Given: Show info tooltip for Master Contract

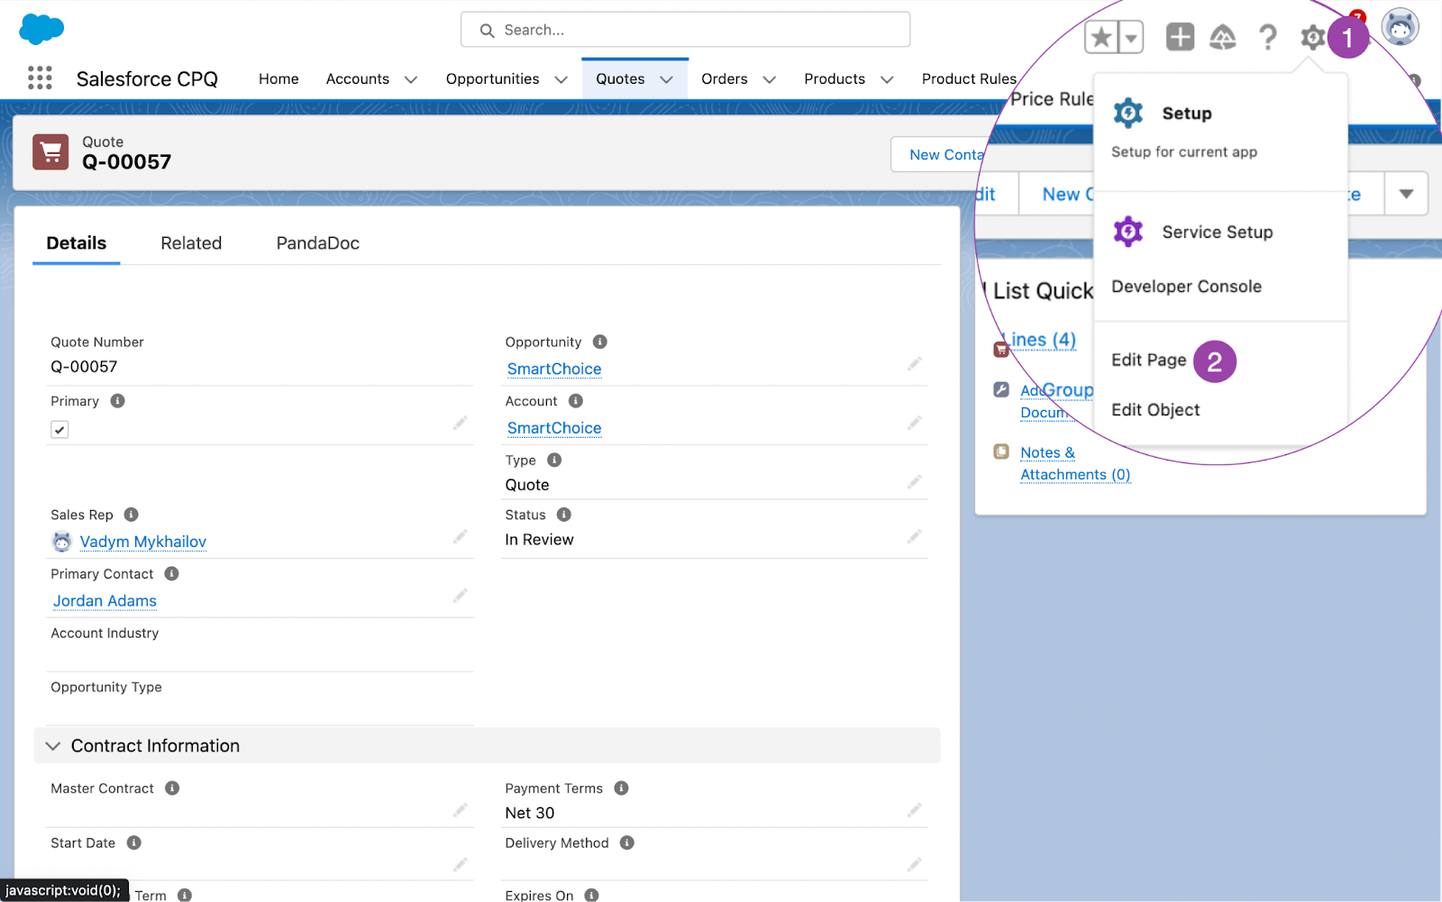Looking at the screenshot, I should point(172,788).
